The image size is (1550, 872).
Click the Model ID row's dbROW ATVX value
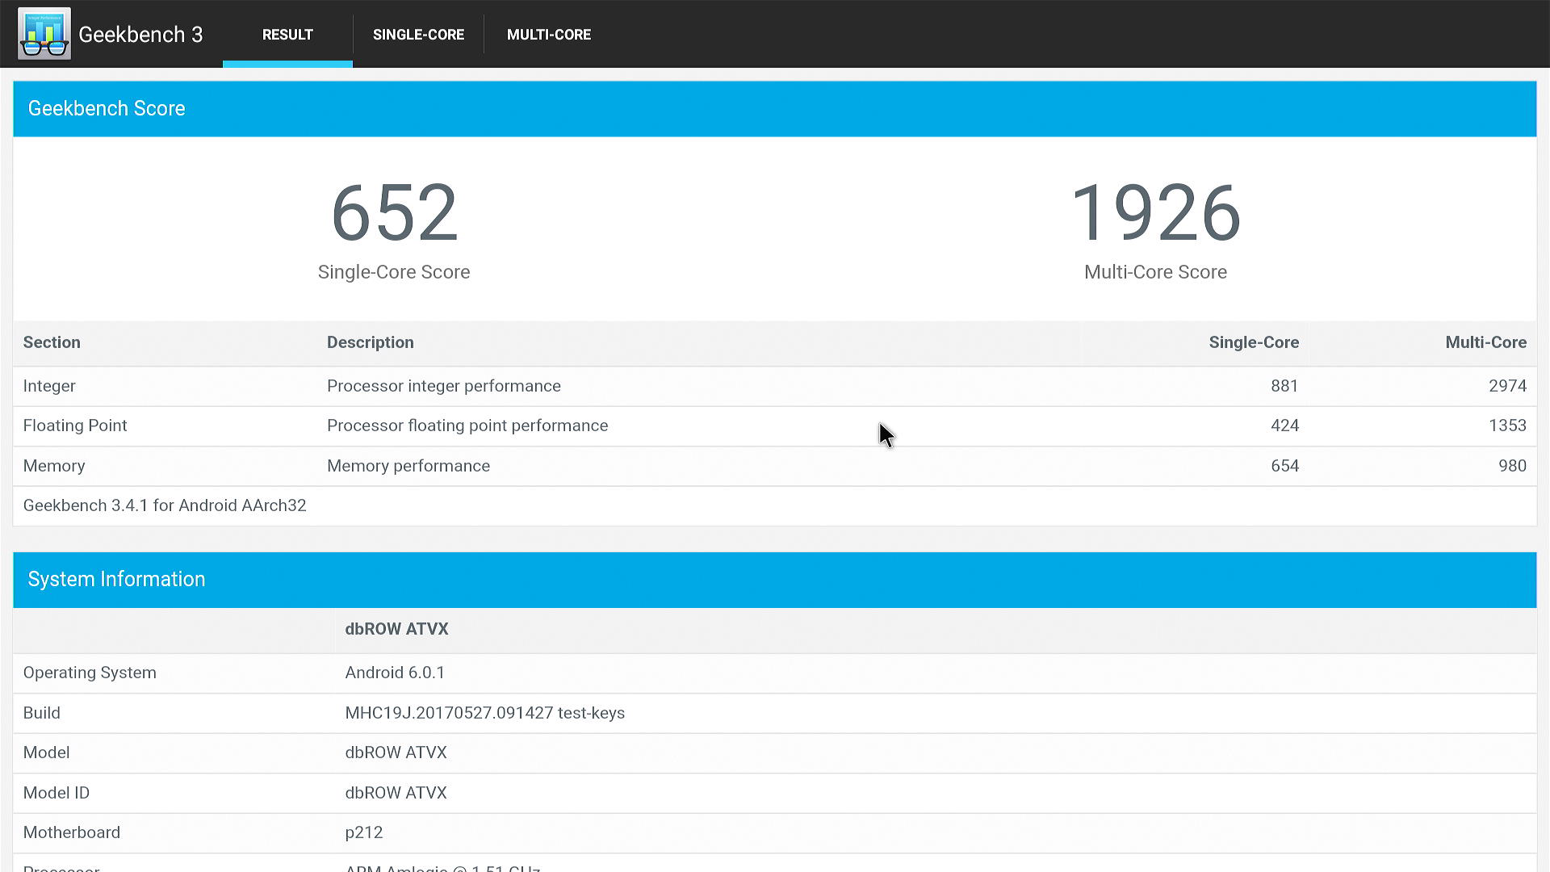[396, 793]
